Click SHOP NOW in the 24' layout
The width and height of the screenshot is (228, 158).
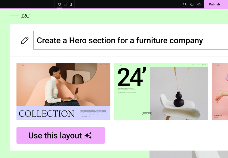[x=147, y=114]
